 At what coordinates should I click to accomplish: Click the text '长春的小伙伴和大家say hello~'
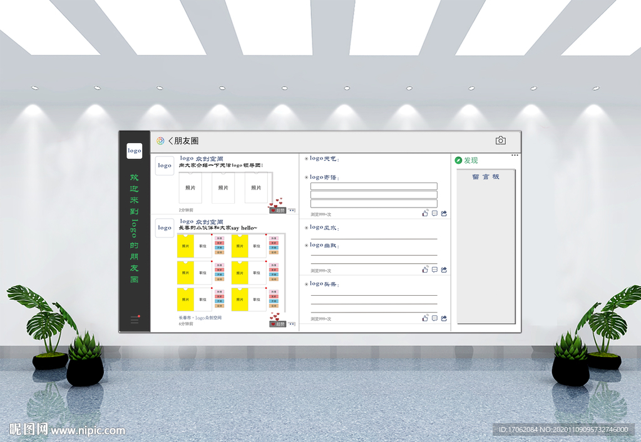(218, 228)
